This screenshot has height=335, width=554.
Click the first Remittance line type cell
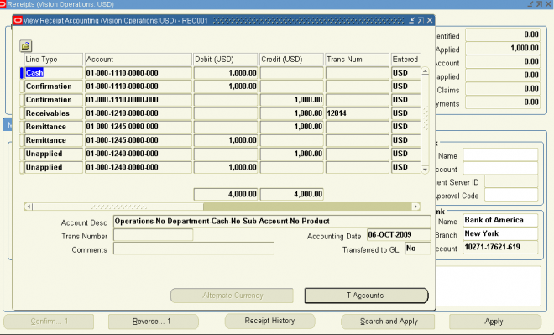click(53, 127)
